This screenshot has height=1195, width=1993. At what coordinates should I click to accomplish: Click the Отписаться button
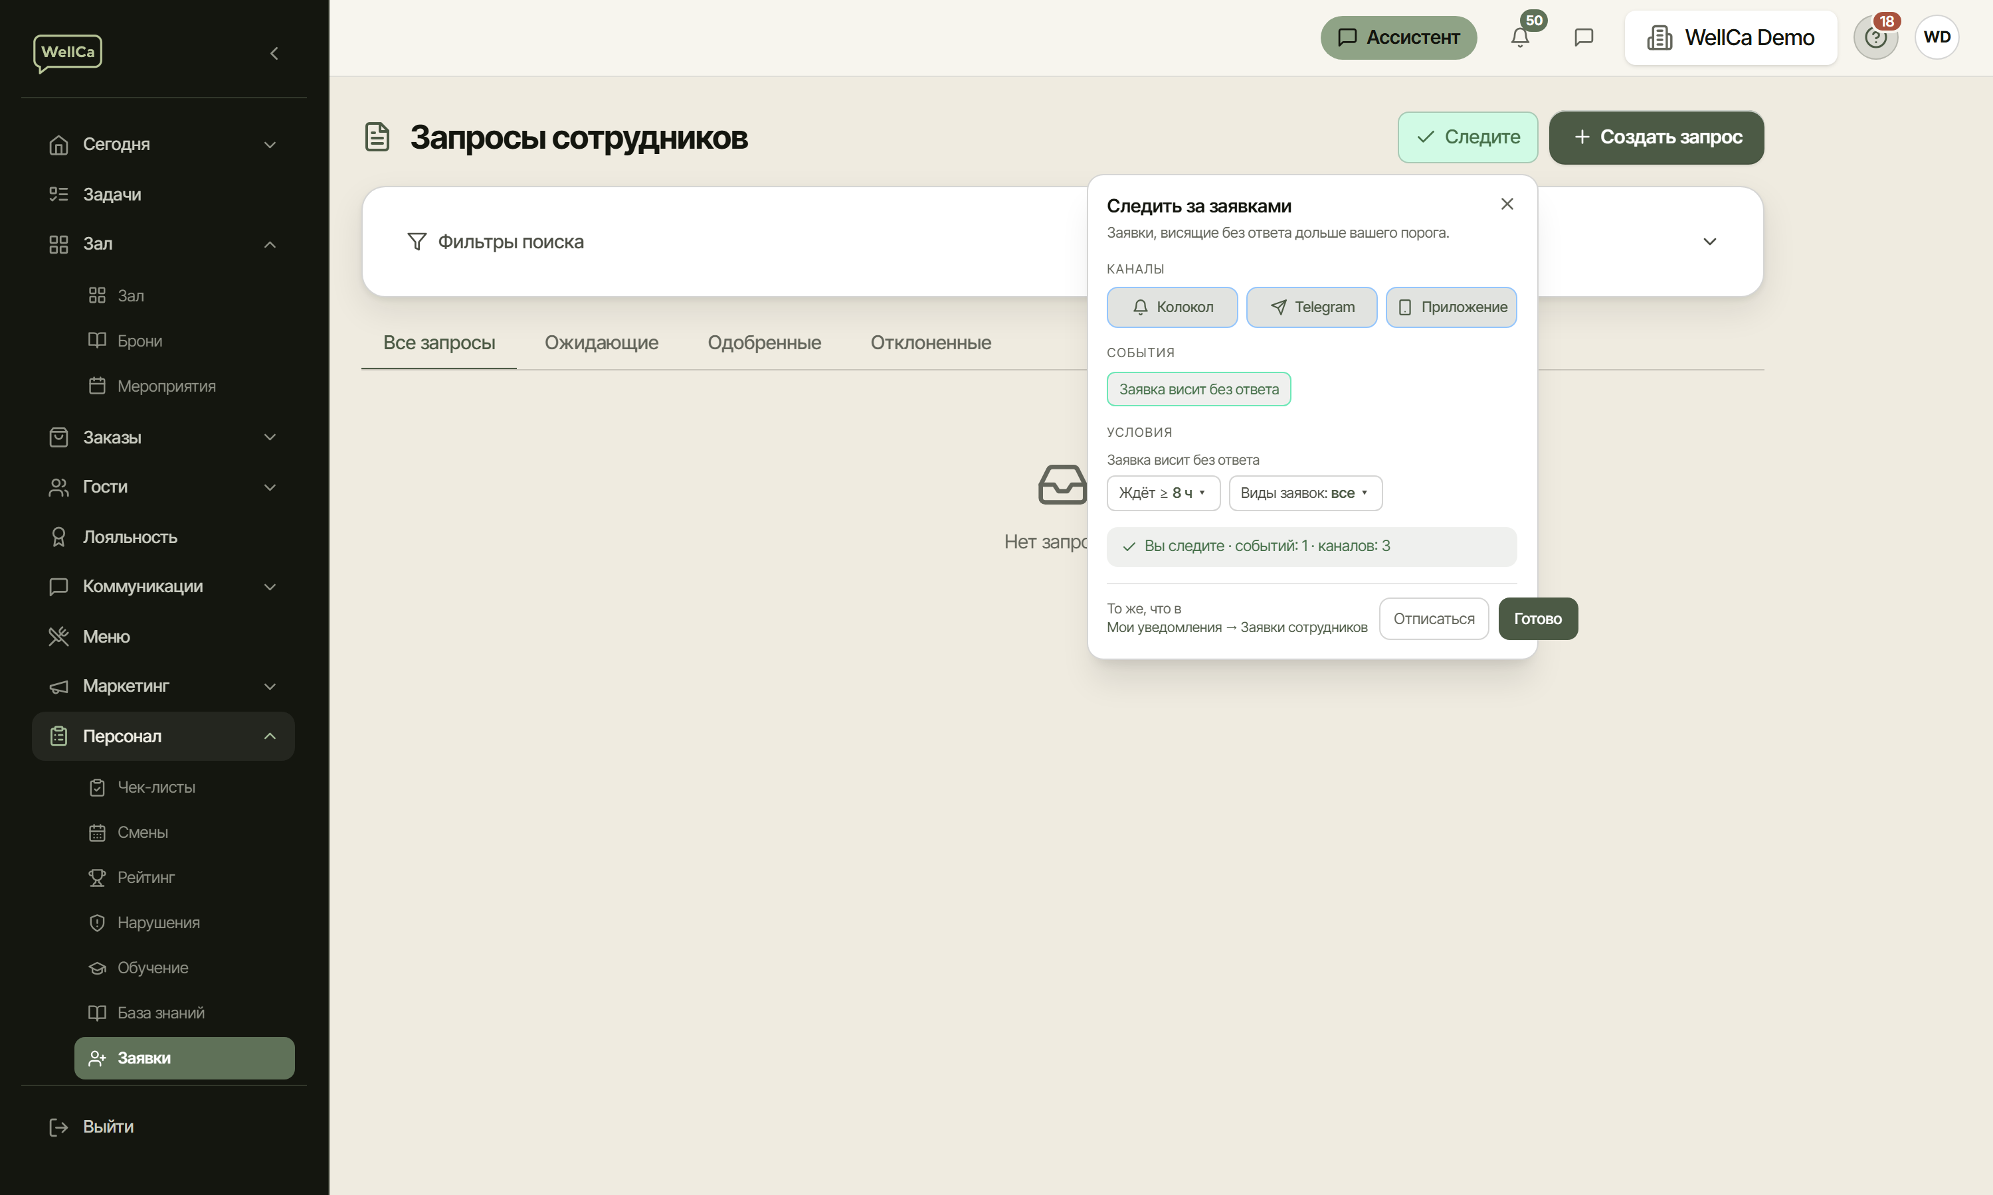(x=1434, y=619)
